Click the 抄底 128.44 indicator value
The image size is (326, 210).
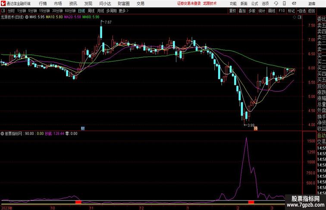tap(54, 134)
